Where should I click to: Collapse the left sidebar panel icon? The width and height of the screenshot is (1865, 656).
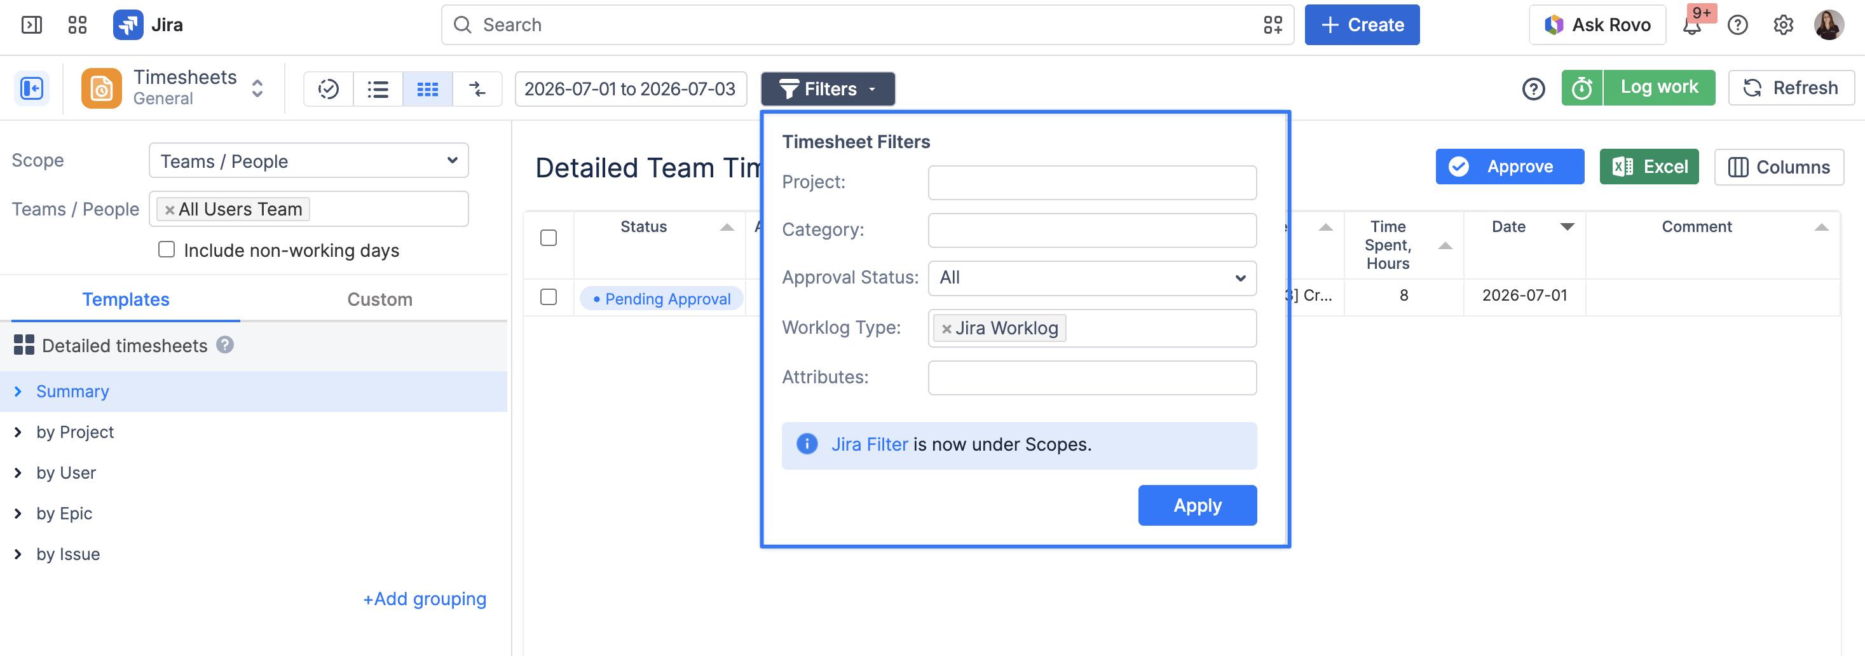(32, 89)
